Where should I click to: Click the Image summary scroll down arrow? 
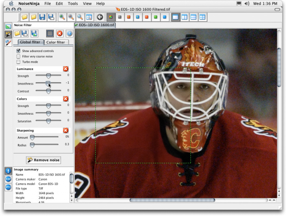coord(72,200)
